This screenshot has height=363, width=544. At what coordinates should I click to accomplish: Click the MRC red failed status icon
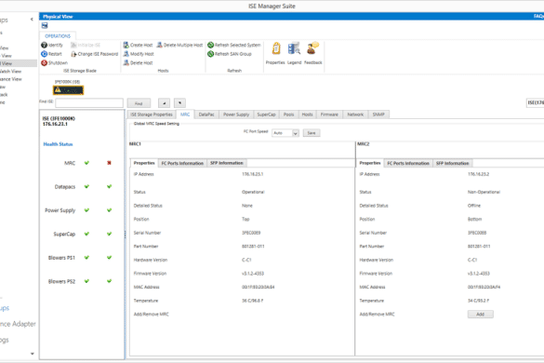(109, 163)
